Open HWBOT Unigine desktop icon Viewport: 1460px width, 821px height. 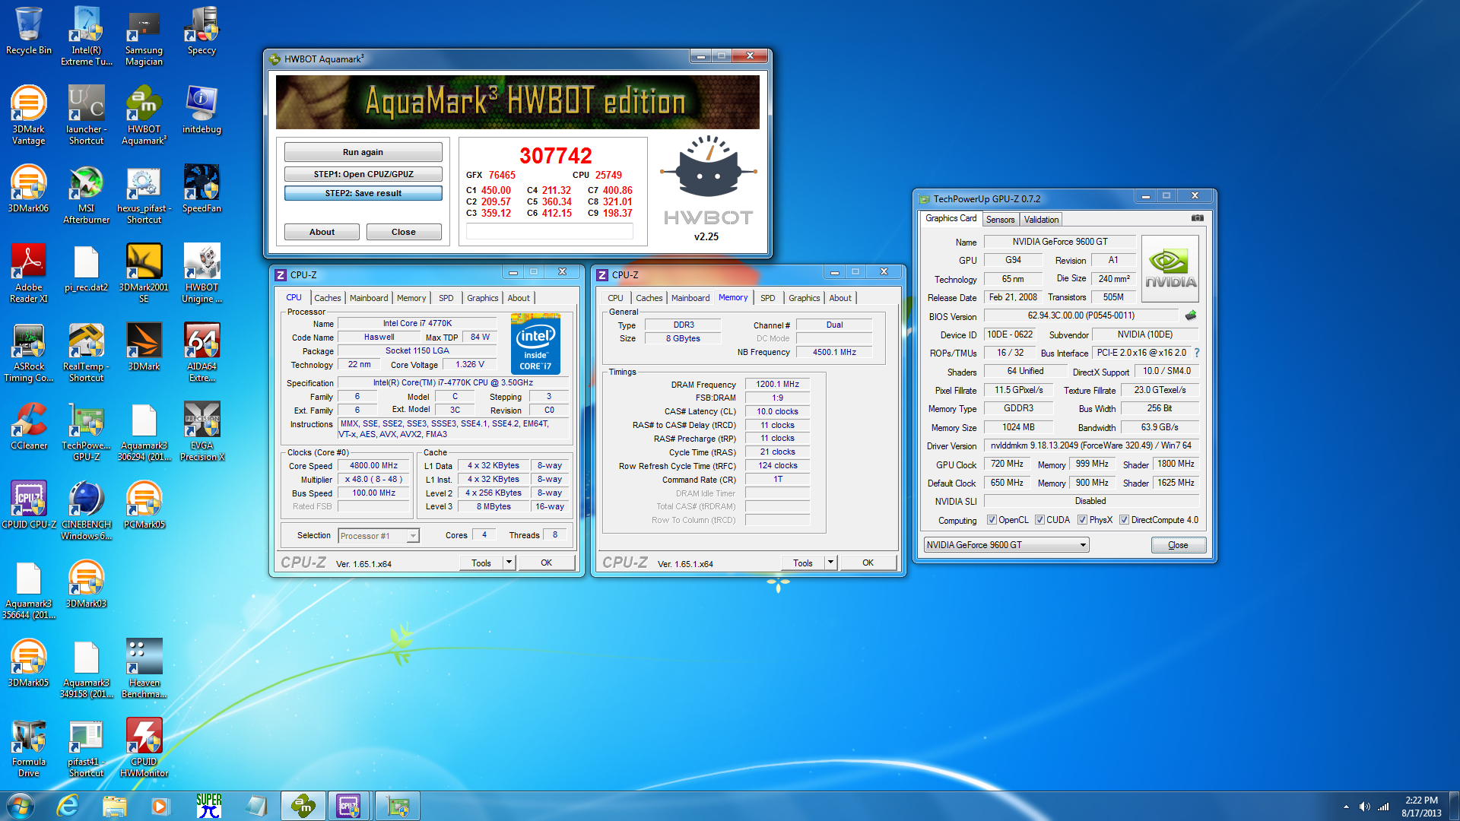[x=202, y=273]
